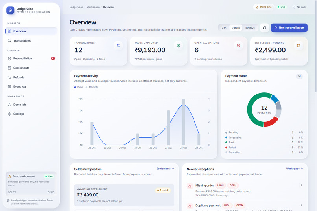Click the Live status badge in header
Viewport: 317px width, 211px height.
point(282,7)
